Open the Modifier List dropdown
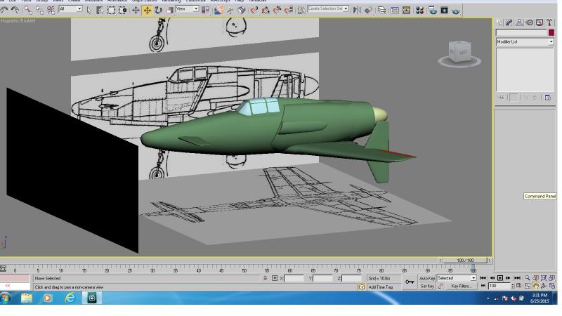 (x=525, y=42)
